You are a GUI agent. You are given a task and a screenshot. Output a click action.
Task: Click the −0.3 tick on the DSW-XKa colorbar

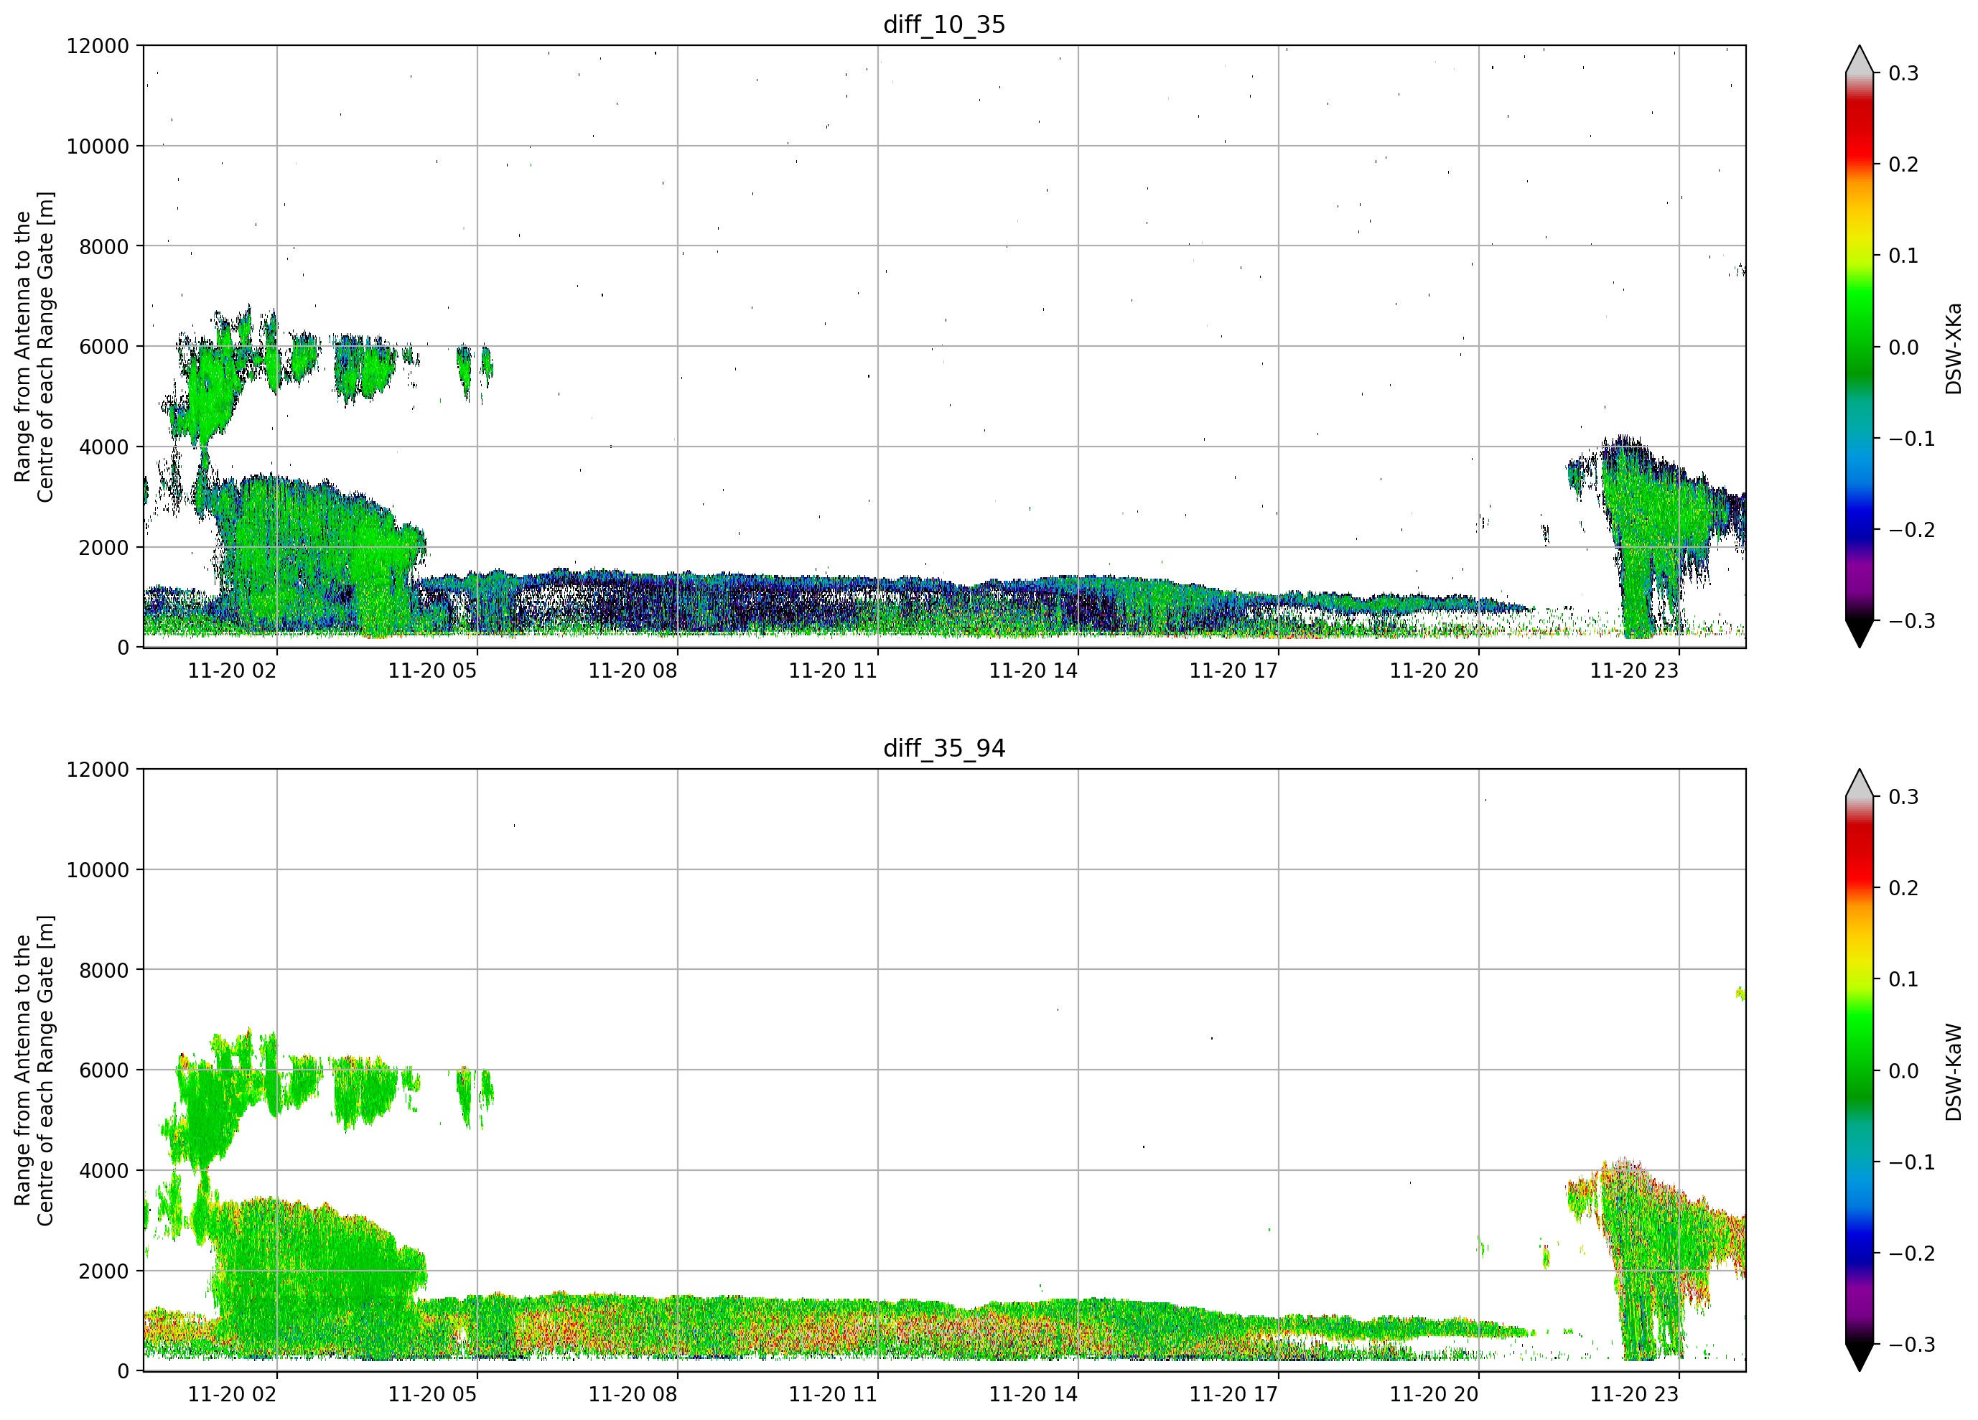[1912, 622]
